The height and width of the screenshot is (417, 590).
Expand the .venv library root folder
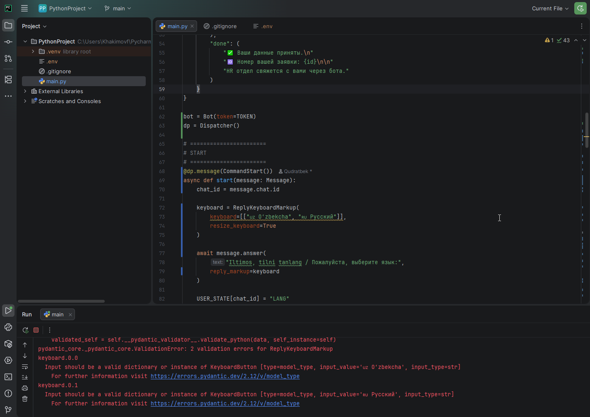point(33,51)
